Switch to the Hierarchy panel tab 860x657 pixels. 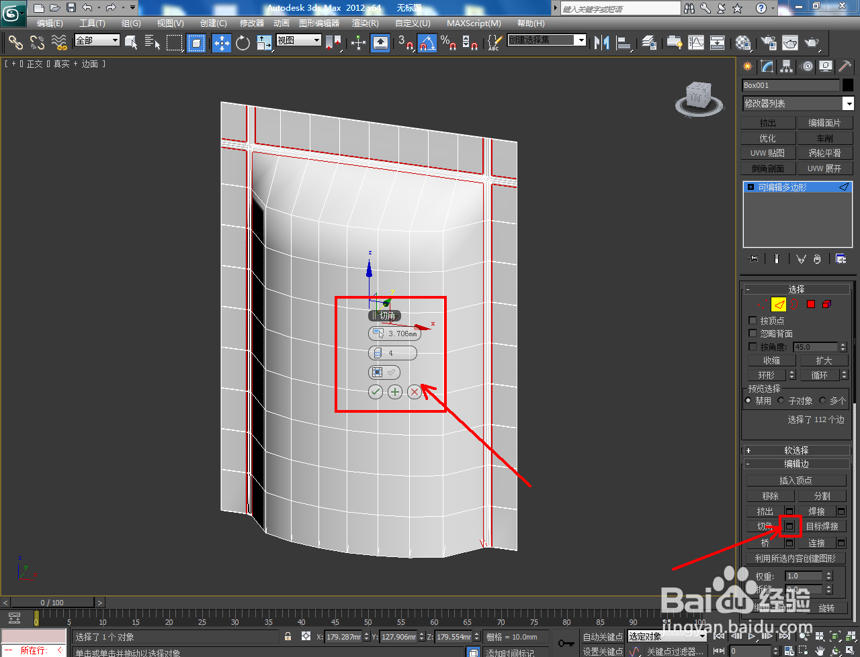coord(787,66)
